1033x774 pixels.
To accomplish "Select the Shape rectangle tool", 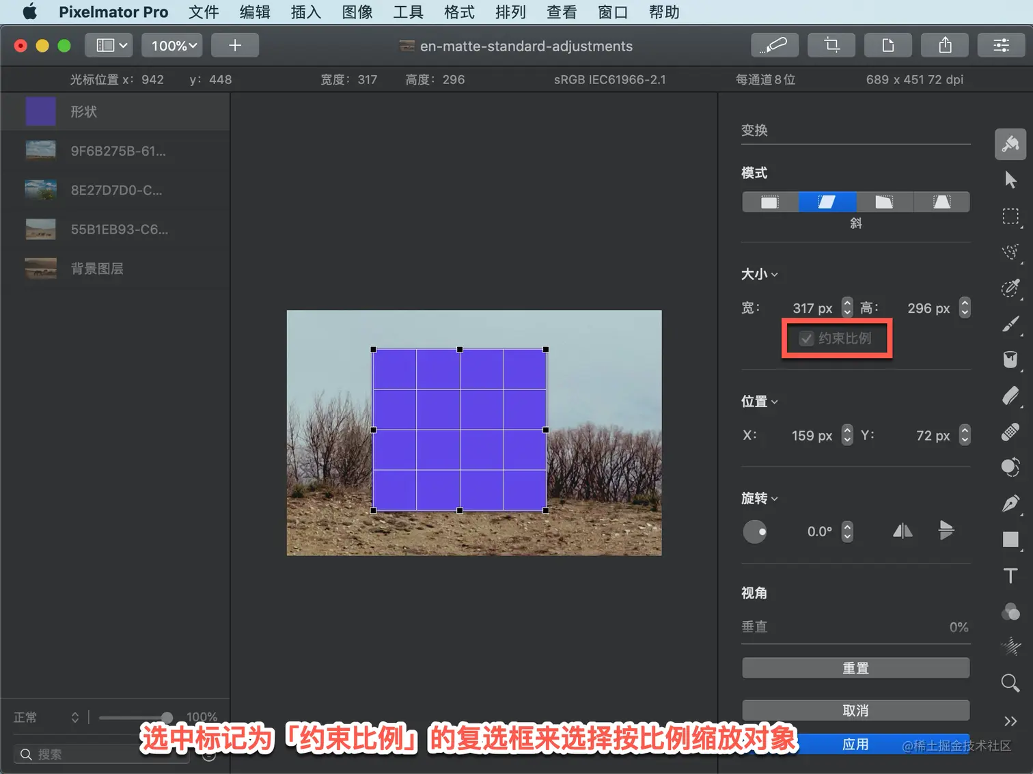I will point(1010,540).
